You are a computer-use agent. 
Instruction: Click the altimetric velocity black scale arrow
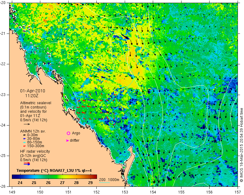pos(27,124)
